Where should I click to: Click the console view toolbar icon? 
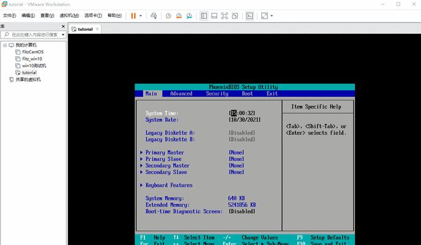coord(250,16)
